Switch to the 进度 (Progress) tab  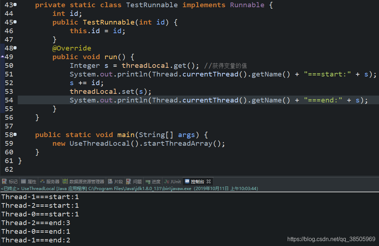click(x=153, y=181)
